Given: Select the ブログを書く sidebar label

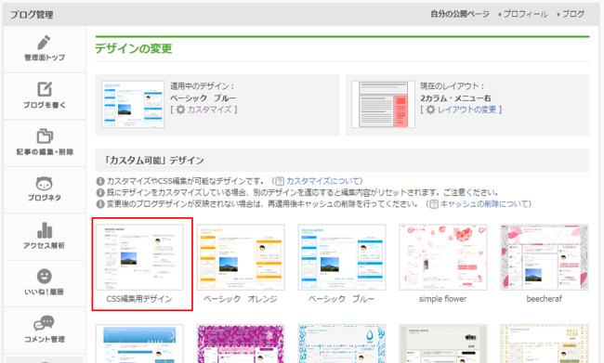Looking at the screenshot, I should (45, 105).
